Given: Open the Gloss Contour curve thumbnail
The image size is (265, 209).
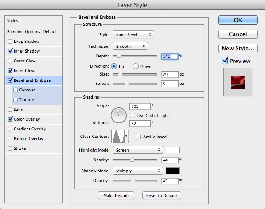Looking at the screenshot, I should coord(118,137).
